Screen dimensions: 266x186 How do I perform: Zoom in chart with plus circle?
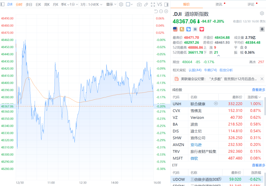[166, 11]
